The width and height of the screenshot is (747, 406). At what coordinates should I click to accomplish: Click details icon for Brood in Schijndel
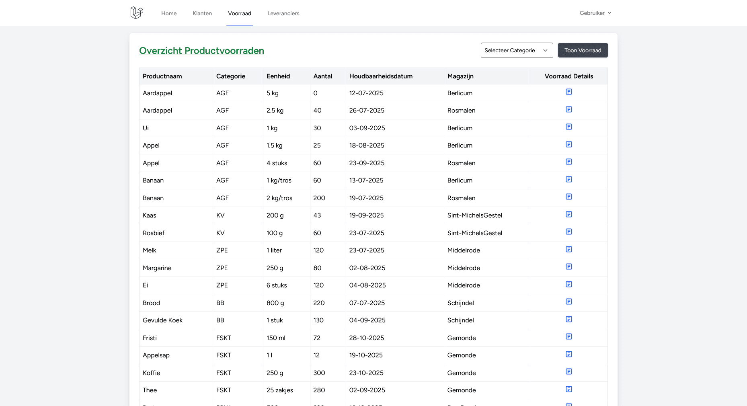pos(569,301)
